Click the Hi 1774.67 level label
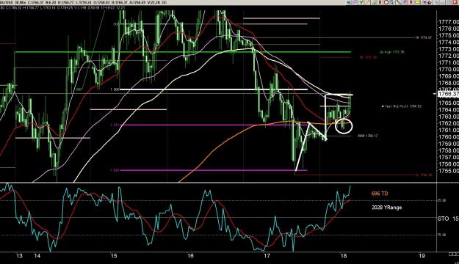459x264 pixels. click(x=423, y=37)
